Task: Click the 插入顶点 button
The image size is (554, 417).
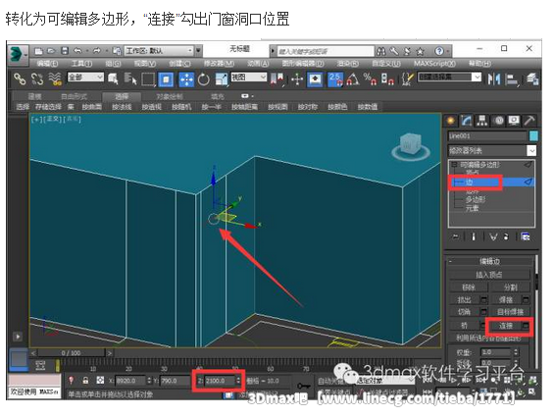Action: 489,275
